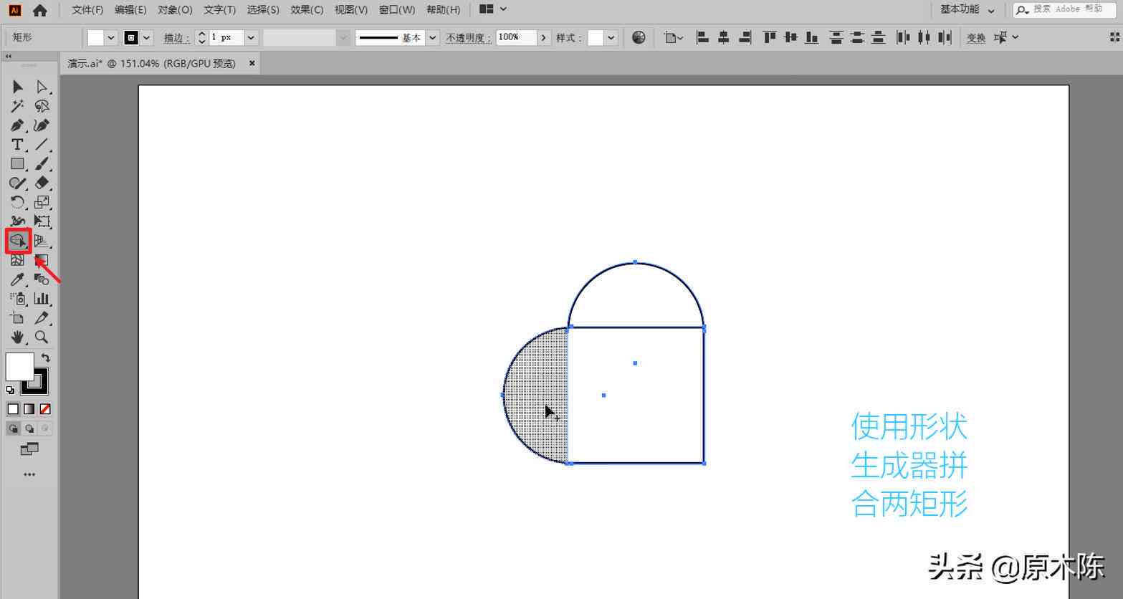
Task: Open Recolor Artwork color wheel icon
Action: [x=639, y=37]
